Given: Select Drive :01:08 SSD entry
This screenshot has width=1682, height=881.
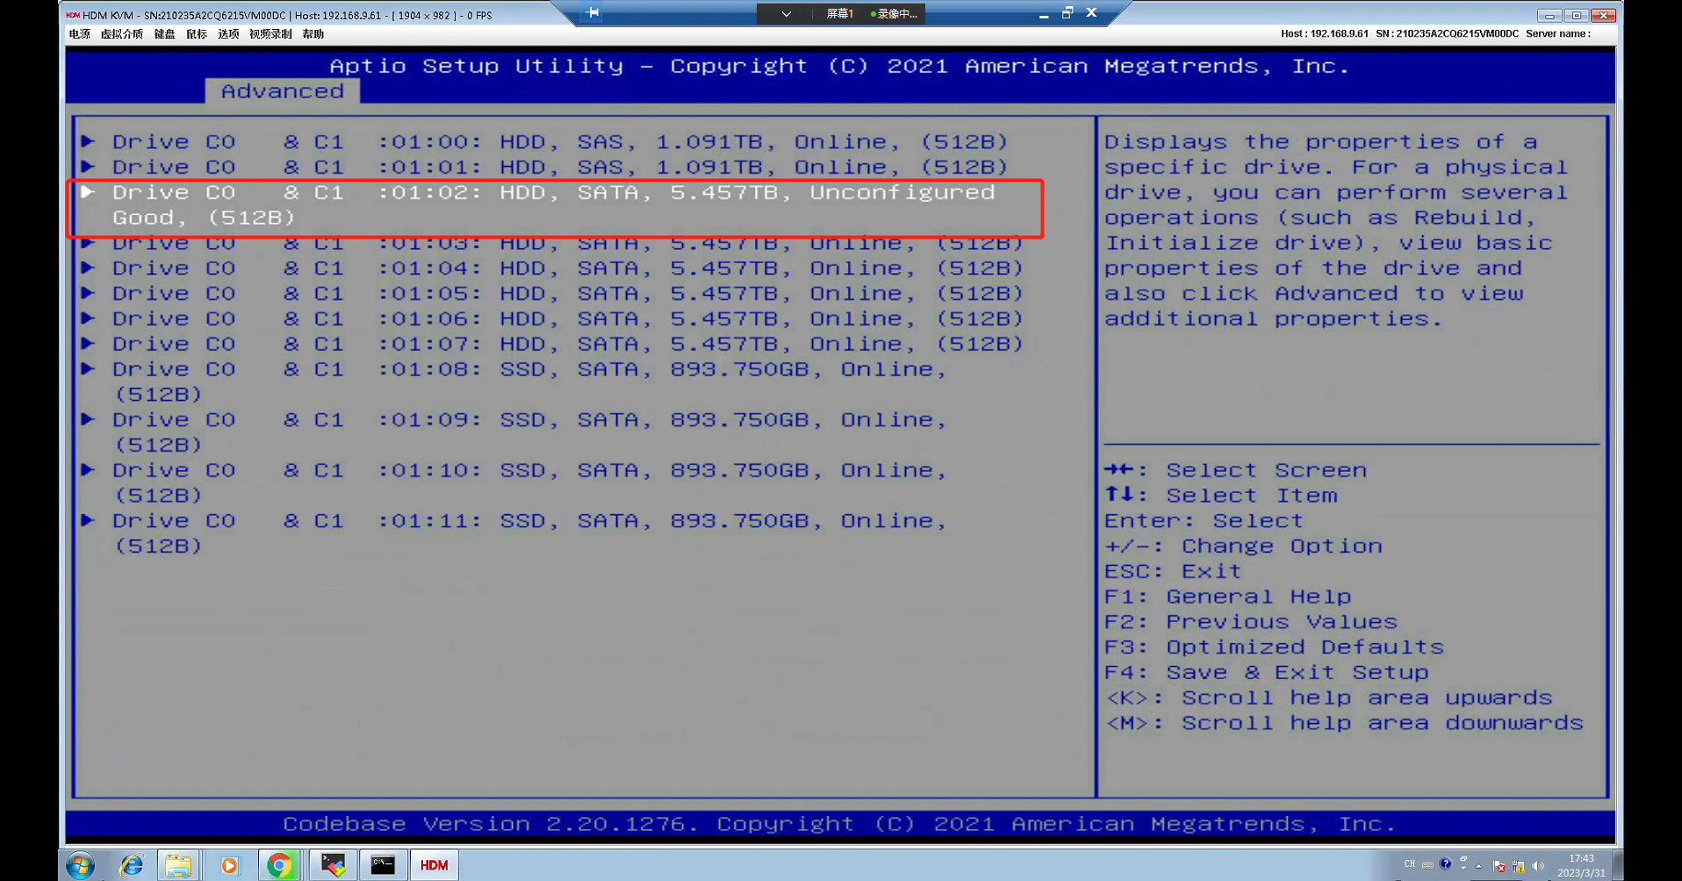Looking at the screenshot, I should (528, 370).
